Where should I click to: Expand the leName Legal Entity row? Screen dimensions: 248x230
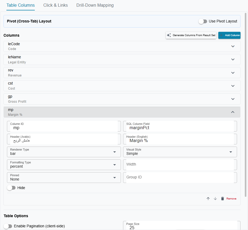click(122, 59)
